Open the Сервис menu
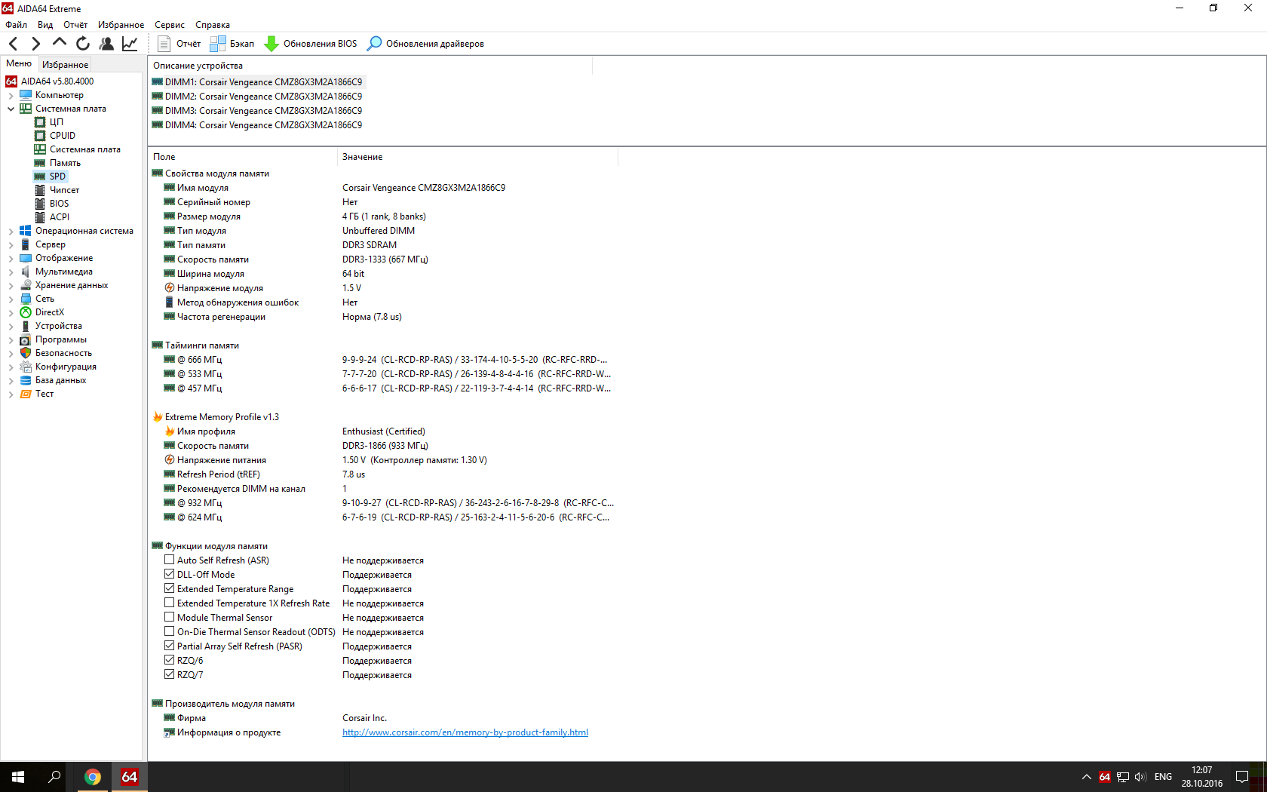 coord(170,25)
